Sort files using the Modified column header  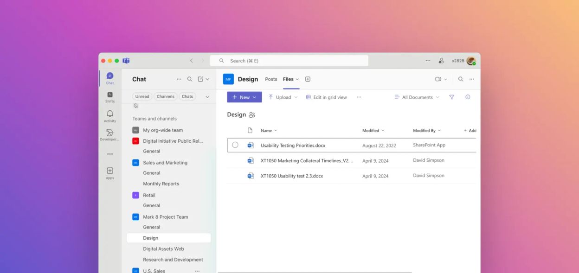(371, 130)
